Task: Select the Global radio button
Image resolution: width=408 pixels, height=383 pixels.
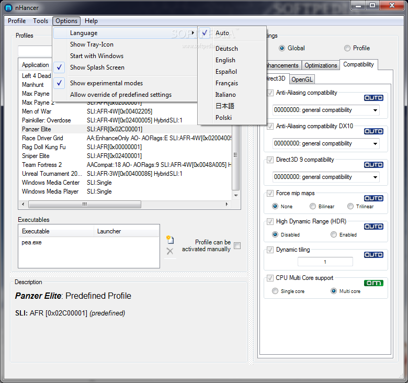Action: (282, 48)
